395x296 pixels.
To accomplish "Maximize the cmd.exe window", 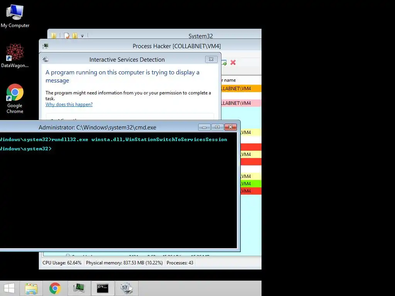I will tap(218, 127).
